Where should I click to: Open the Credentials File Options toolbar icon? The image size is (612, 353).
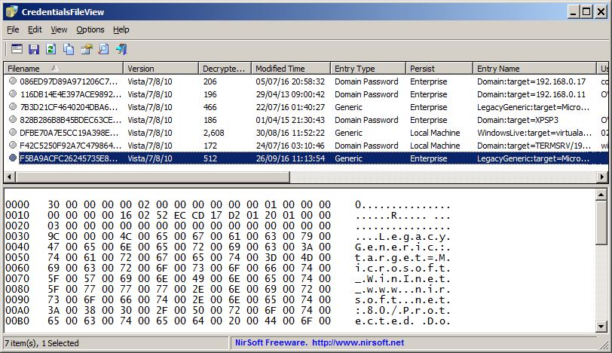tap(17, 49)
